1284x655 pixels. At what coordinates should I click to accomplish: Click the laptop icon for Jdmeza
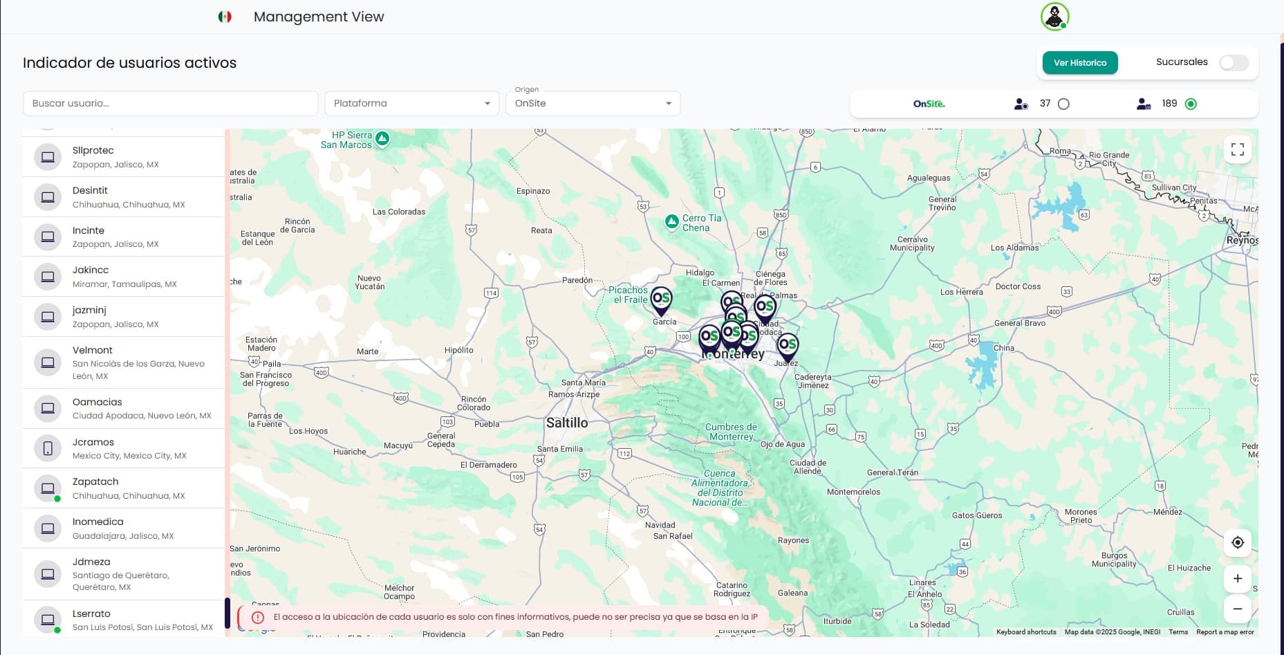[x=48, y=574]
